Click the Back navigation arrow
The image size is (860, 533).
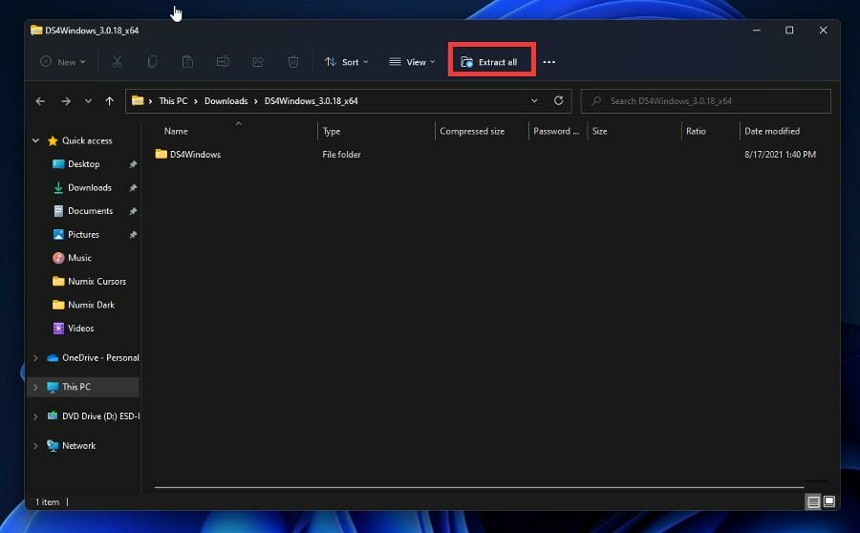click(40, 100)
